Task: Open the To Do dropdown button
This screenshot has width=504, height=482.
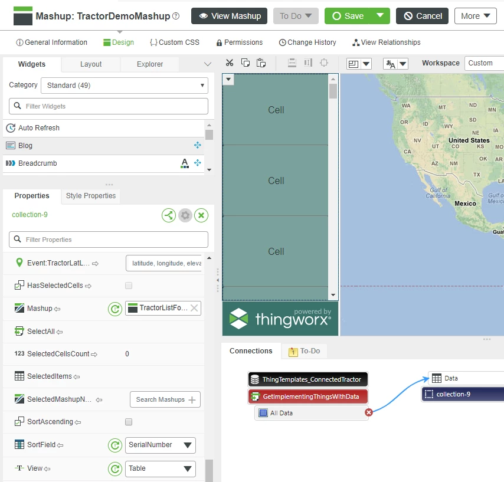Action: point(296,16)
